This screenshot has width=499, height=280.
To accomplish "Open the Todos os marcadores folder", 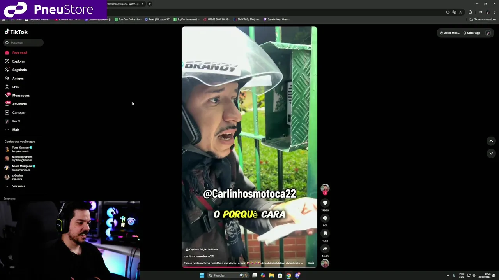I will tap(483, 19).
